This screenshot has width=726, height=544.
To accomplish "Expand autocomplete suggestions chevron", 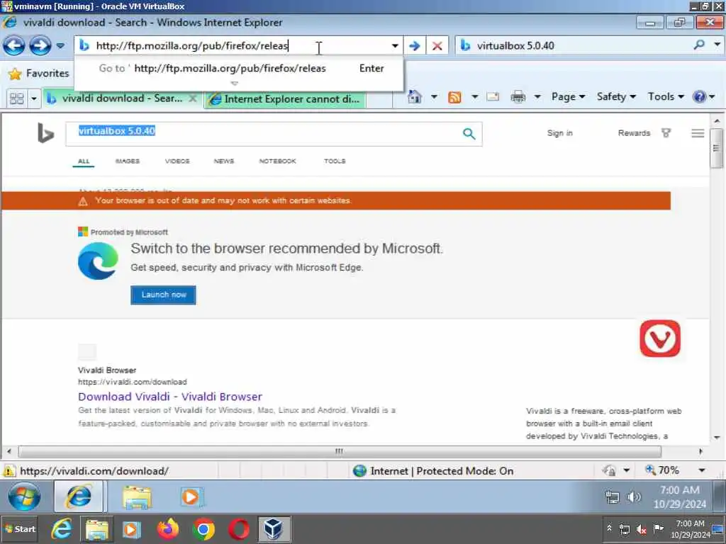I will (x=234, y=84).
